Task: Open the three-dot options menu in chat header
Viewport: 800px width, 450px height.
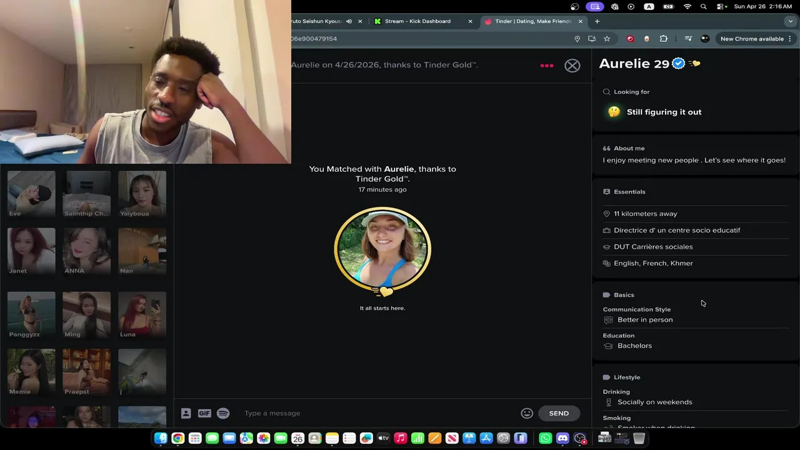Action: point(546,66)
